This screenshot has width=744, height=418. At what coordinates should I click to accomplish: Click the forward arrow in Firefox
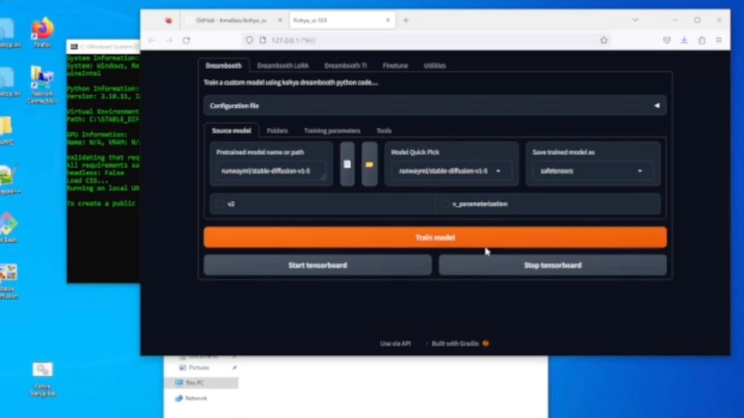click(169, 40)
